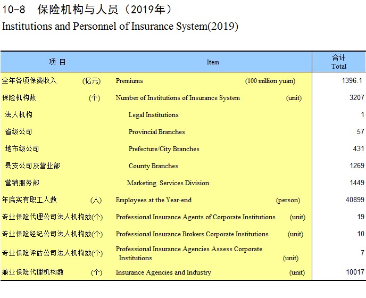This screenshot has height=298, width=366.
Task: Click the '(person)' unit text
Action: coord(288,200)
